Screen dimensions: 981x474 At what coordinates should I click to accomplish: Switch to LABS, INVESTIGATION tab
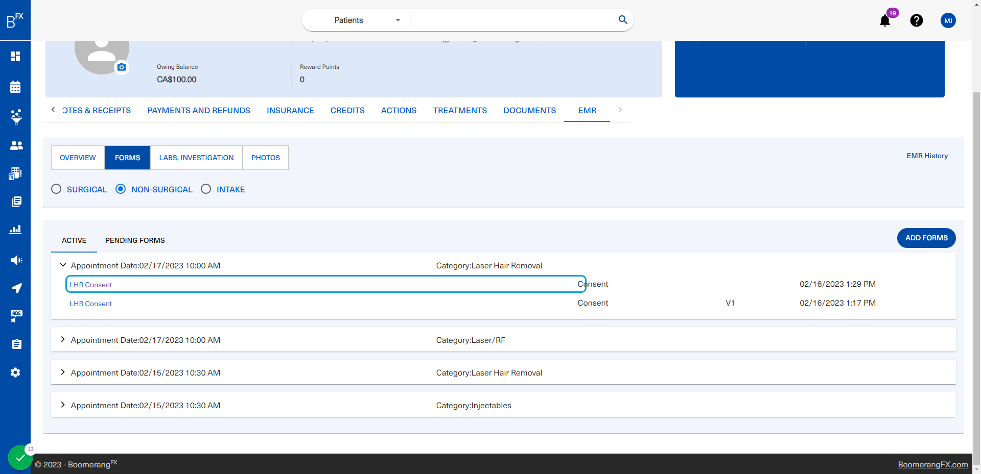[196, 158]
